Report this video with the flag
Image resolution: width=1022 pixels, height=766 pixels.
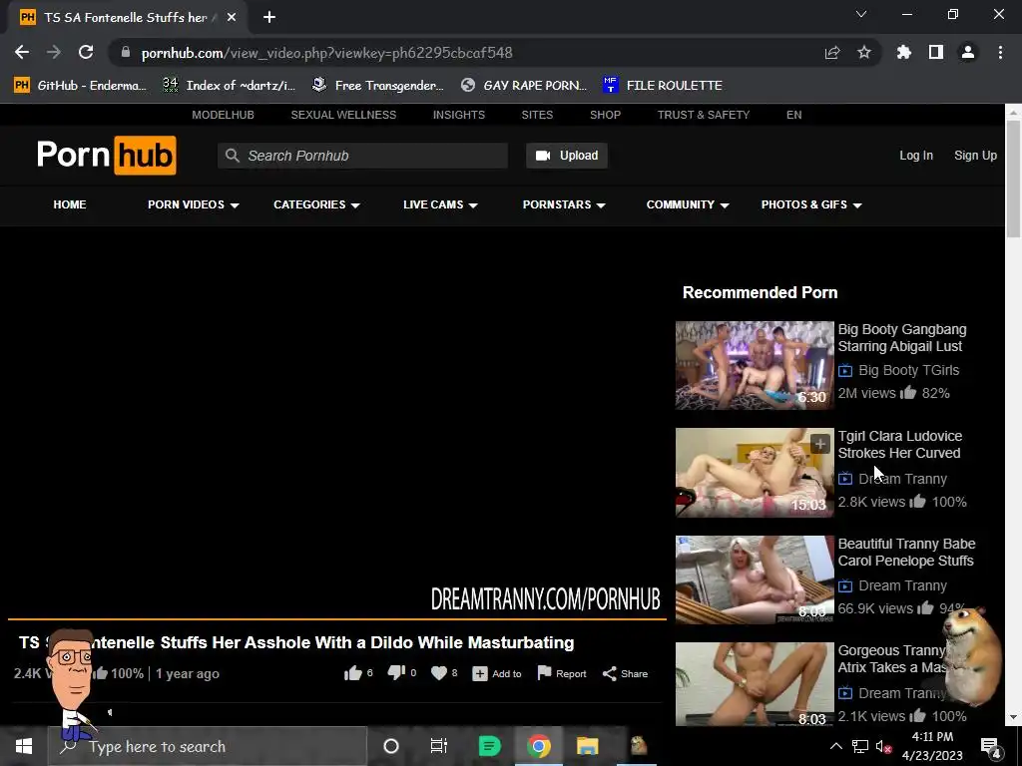click(x=562, y=673)
